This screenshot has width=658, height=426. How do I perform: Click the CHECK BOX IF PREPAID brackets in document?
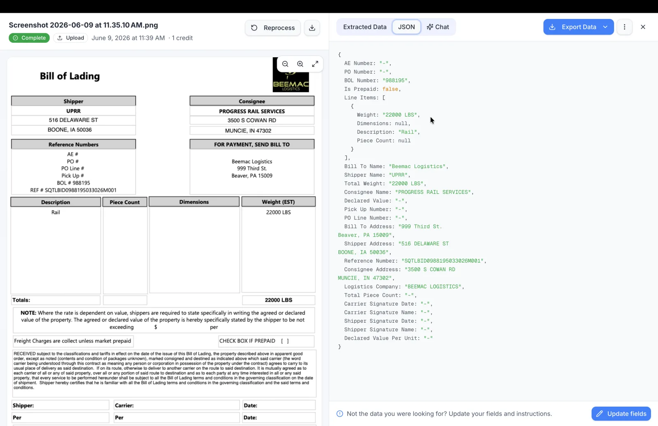(x=285, y=341)
